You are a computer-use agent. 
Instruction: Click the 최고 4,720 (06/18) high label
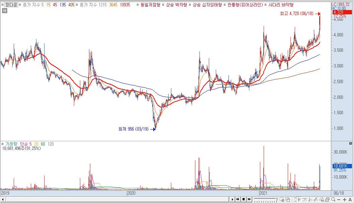pos(297,13)
